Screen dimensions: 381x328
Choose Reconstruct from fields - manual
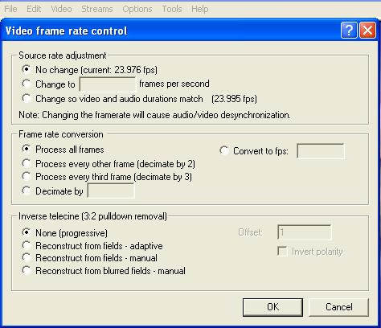tap(27, 257)
